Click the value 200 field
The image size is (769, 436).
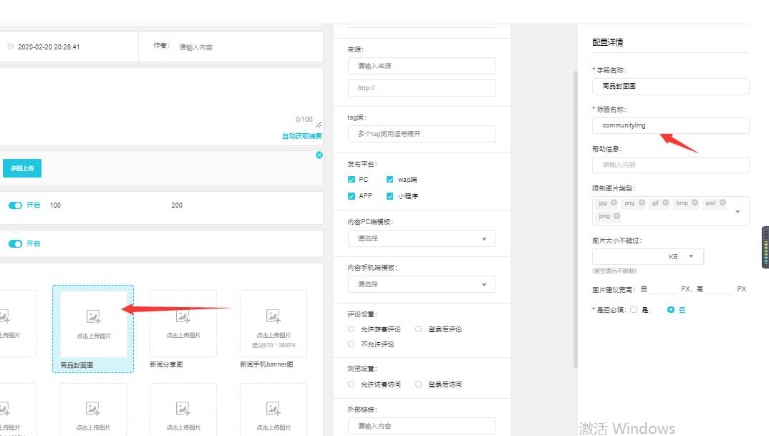click(x=177, y=205)
